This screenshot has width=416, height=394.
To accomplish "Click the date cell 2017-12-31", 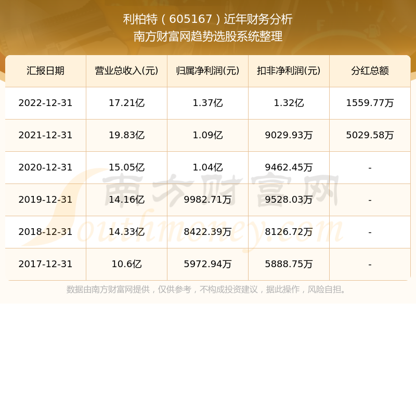I will pyautogui.click(x=45, y=264).
